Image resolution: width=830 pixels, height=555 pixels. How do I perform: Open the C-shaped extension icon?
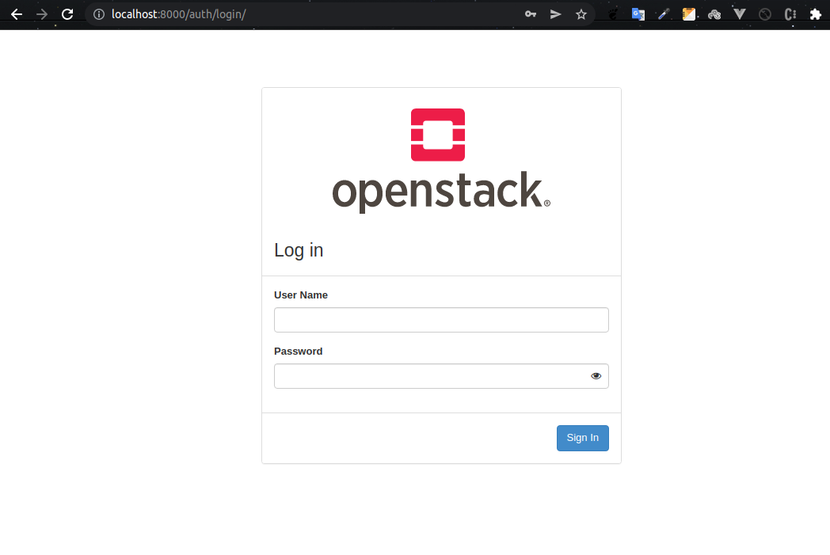(790, 14)
